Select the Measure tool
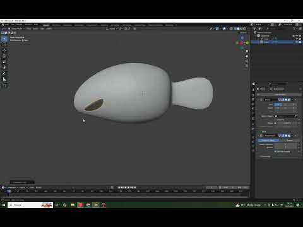Image resolution: width=303 pixels, height=227 pixels. point(4,79)
